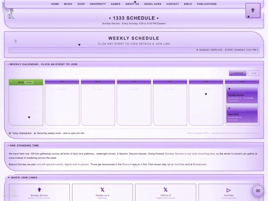
Task: Go to the CONTACT page
Action: click(173, 4)
